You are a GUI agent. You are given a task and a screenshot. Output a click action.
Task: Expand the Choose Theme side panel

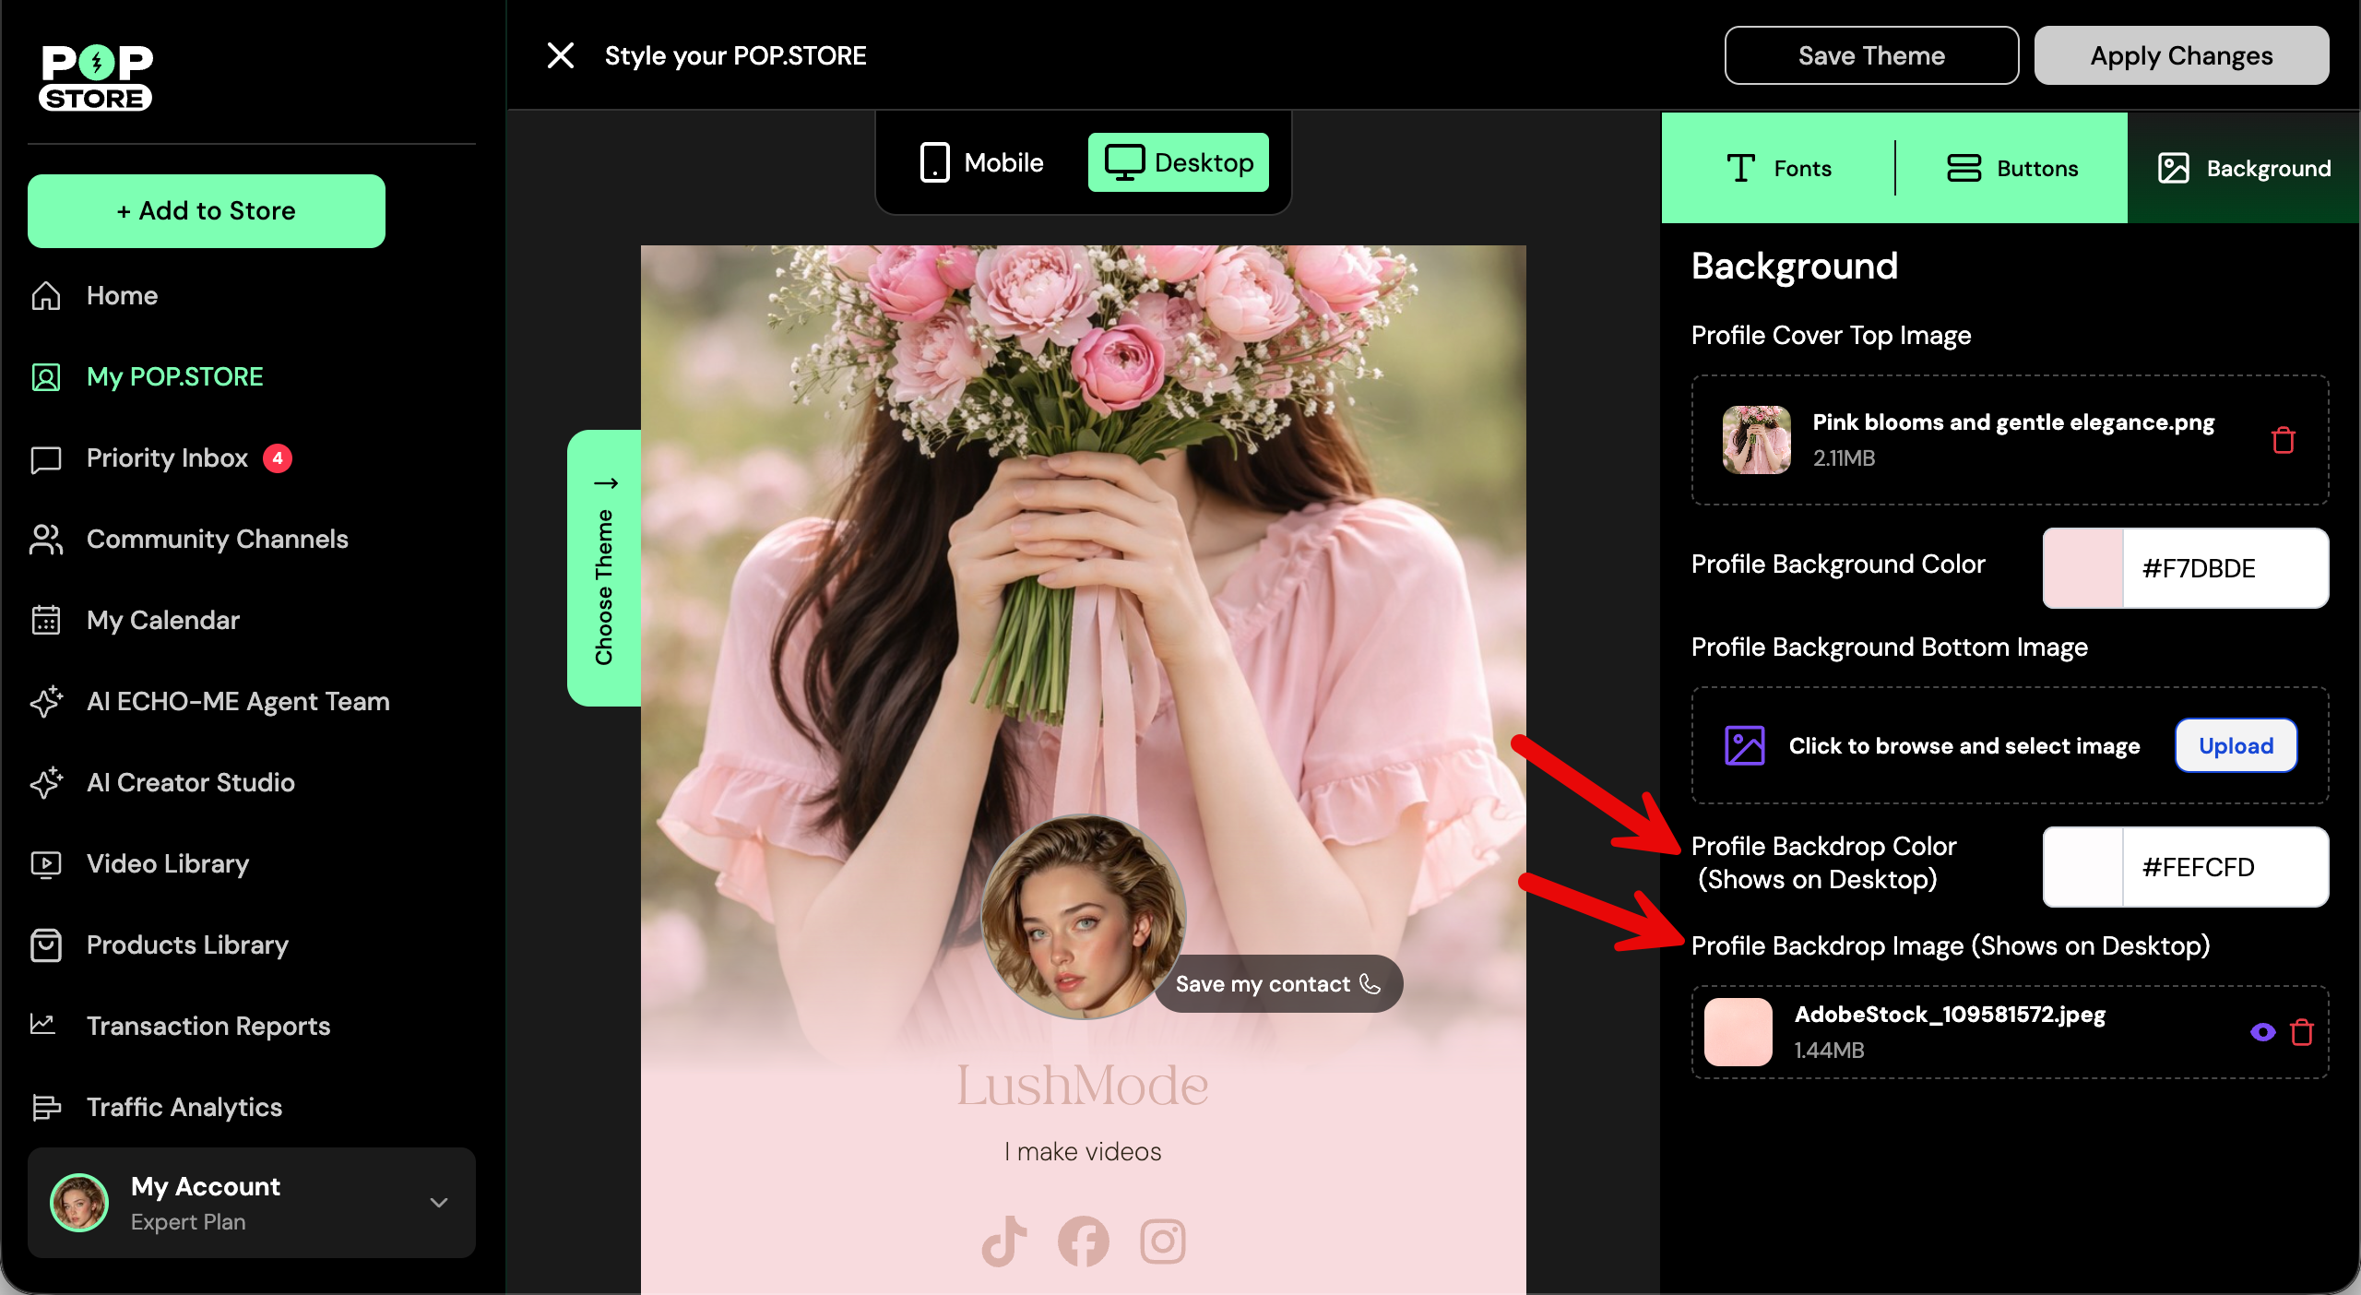pyautogui.click(x=604, y=567)
